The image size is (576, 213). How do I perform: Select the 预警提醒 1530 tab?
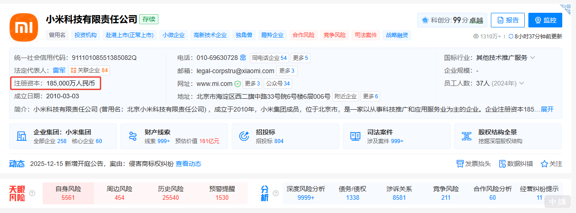[222, 193]
